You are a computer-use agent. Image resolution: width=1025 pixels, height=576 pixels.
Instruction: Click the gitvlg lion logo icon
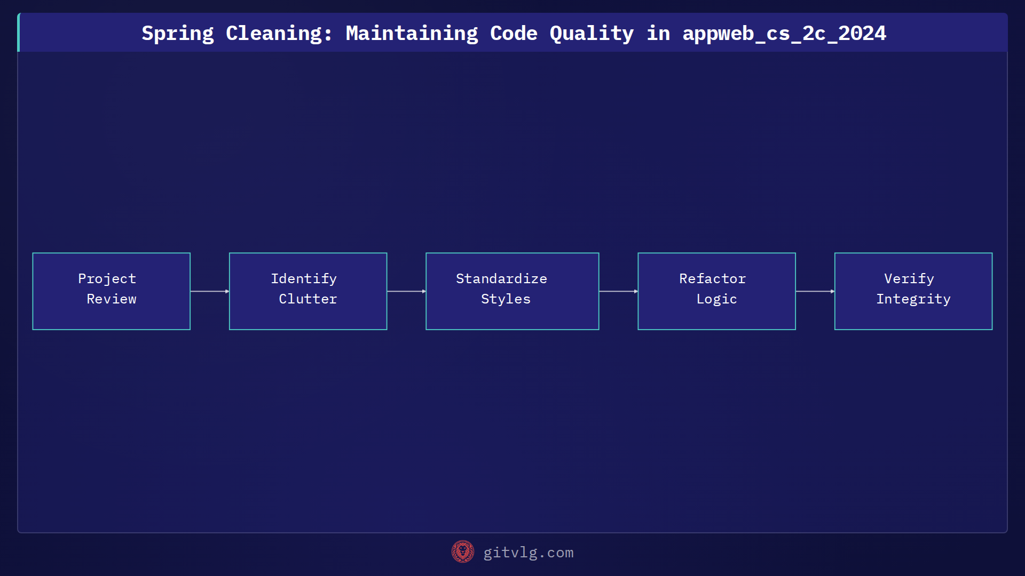pos(462,551)
